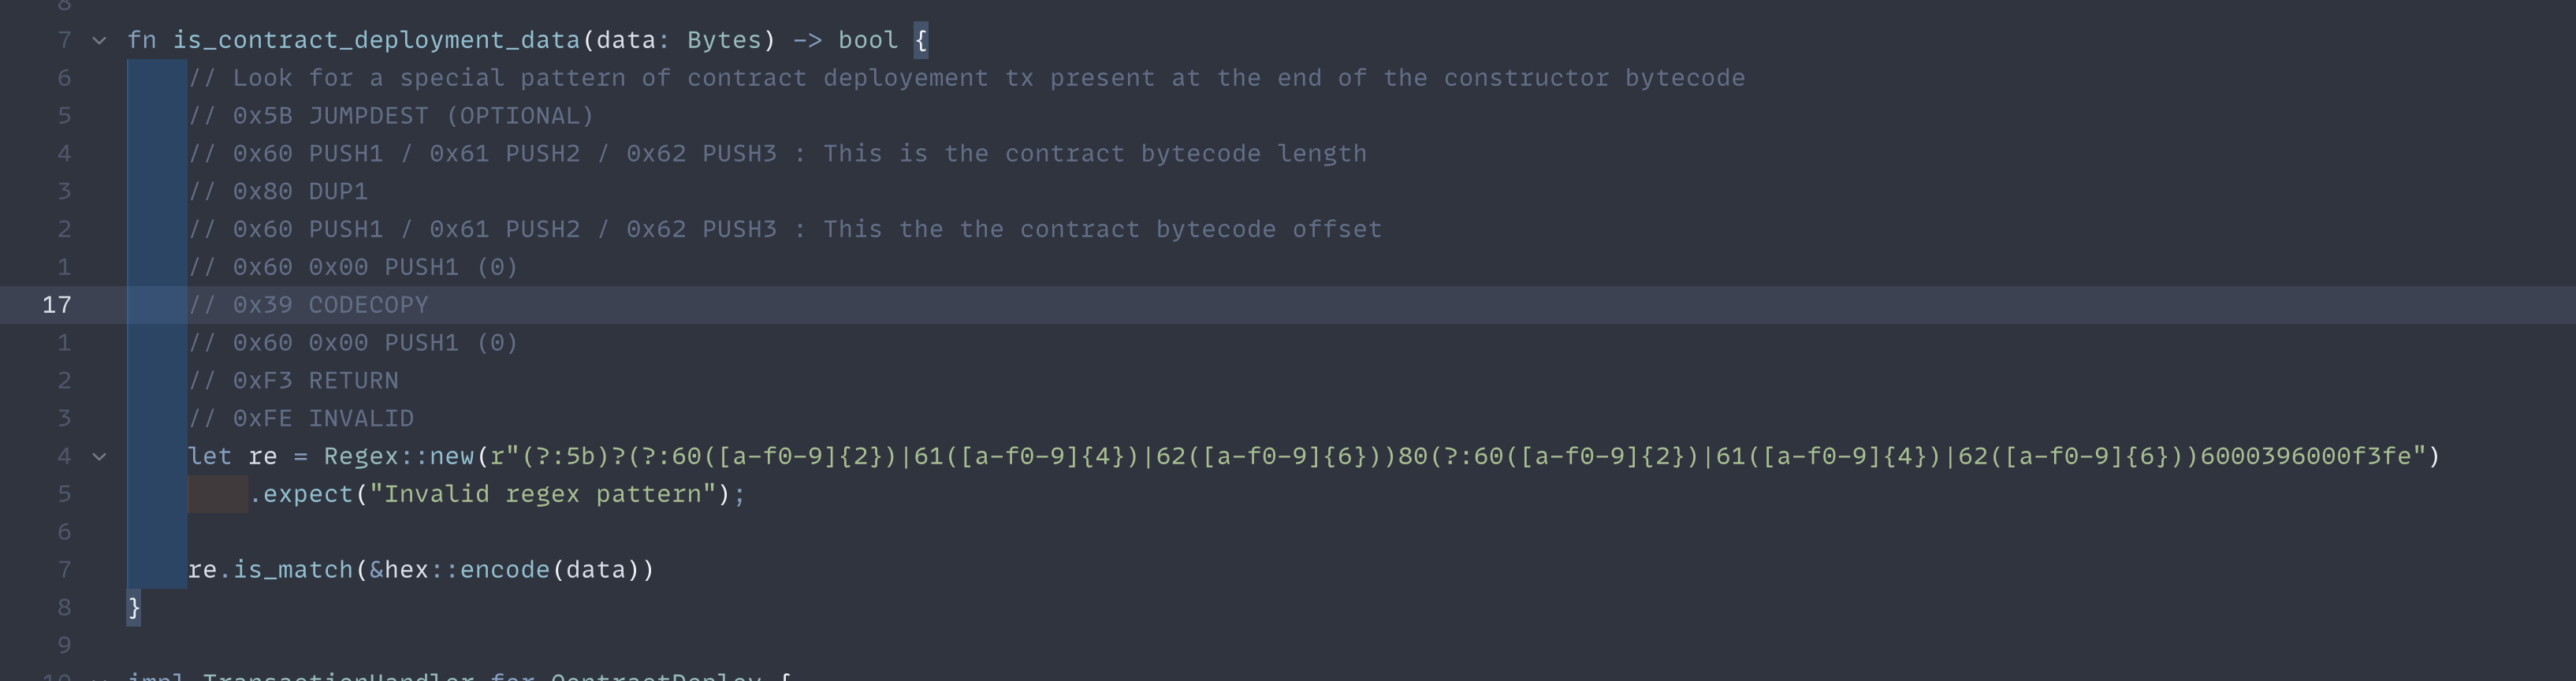This screenshot has height=681, width=2576.
Task: Collapse the is_contract_deployment_data function fold chevron
Action: [99, 41]
